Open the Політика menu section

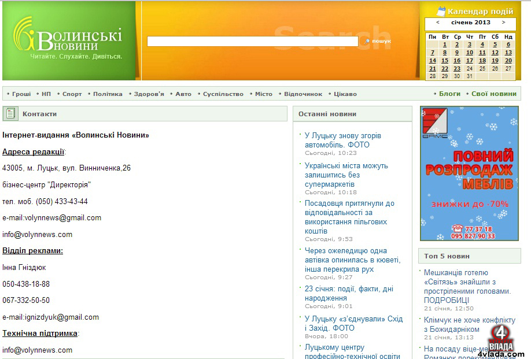108,94
